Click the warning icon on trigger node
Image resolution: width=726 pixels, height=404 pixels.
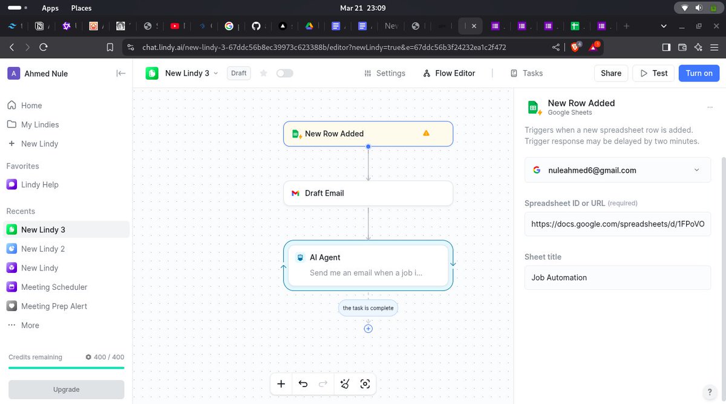point(426,133)
